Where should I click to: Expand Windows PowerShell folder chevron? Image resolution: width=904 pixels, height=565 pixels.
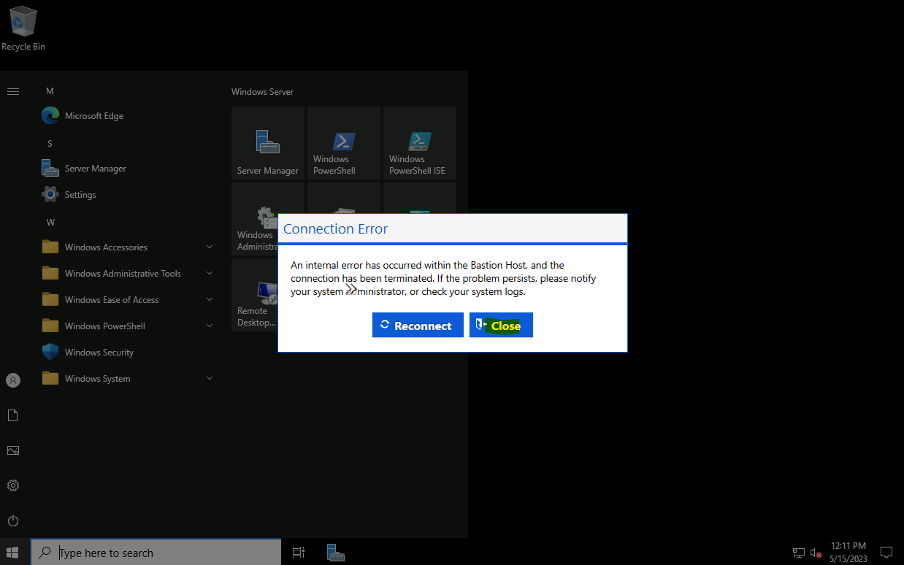[210, 326]
